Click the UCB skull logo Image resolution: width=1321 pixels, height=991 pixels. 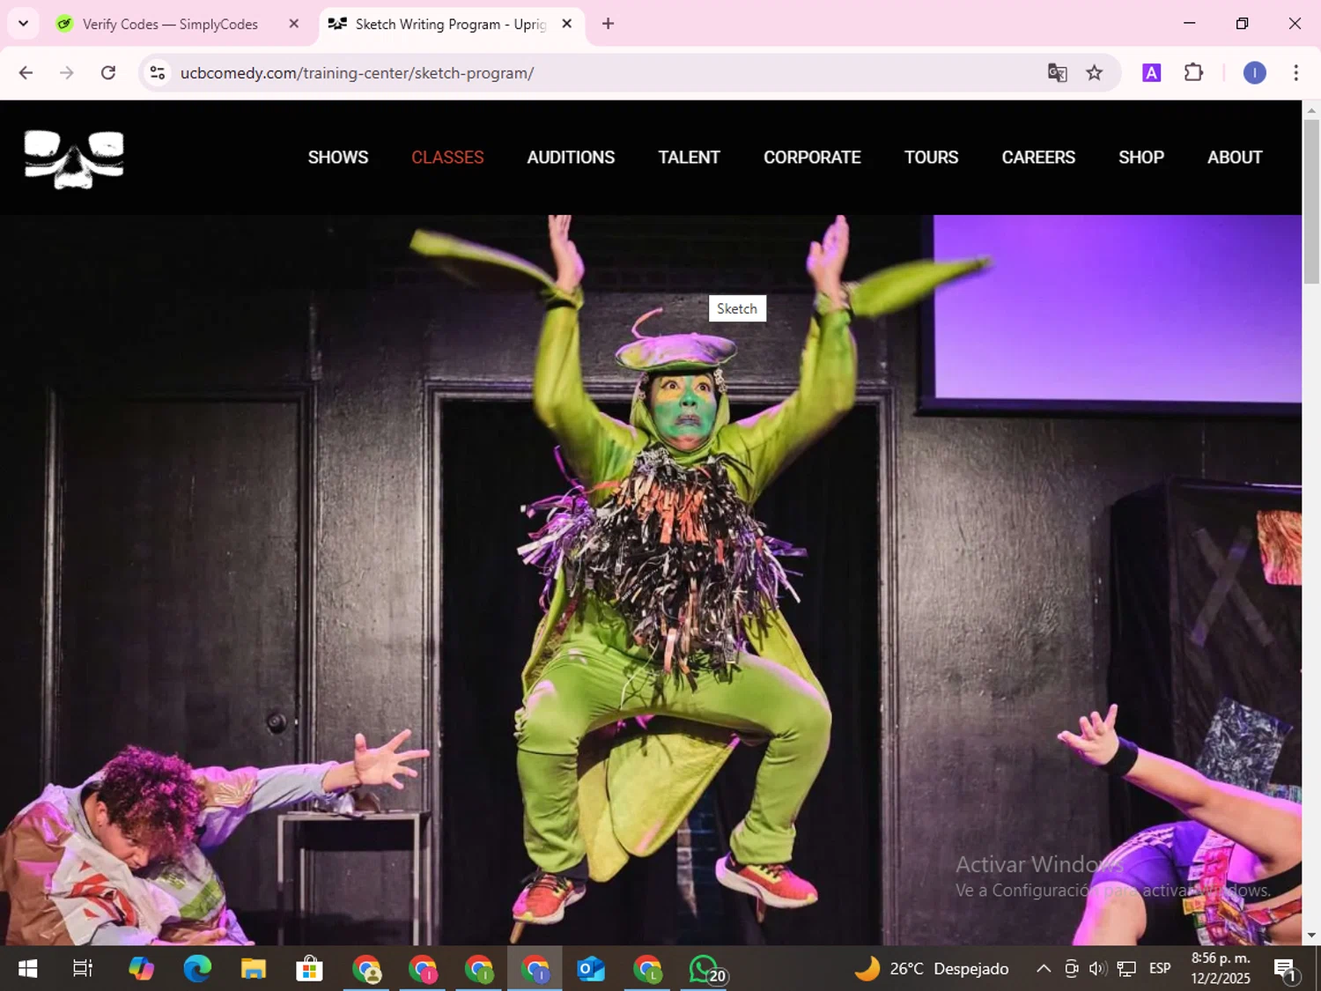pyautogui.click(x=74, y=159)
